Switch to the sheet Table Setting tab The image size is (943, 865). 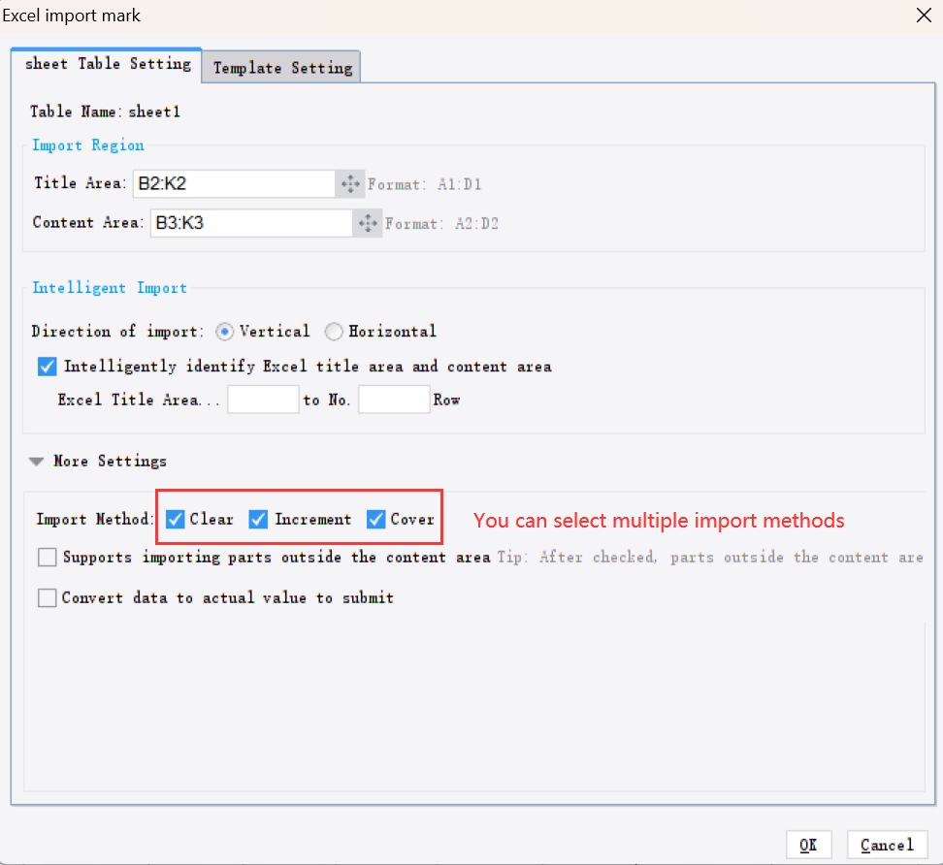tap(107, 64)
